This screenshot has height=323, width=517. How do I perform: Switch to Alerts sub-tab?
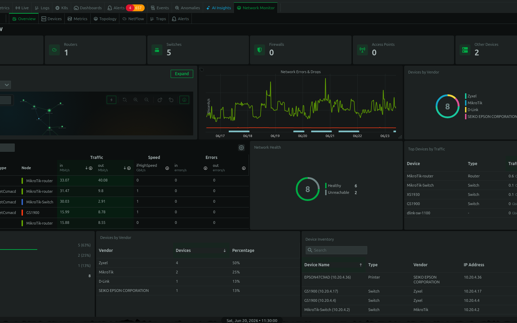181,19
